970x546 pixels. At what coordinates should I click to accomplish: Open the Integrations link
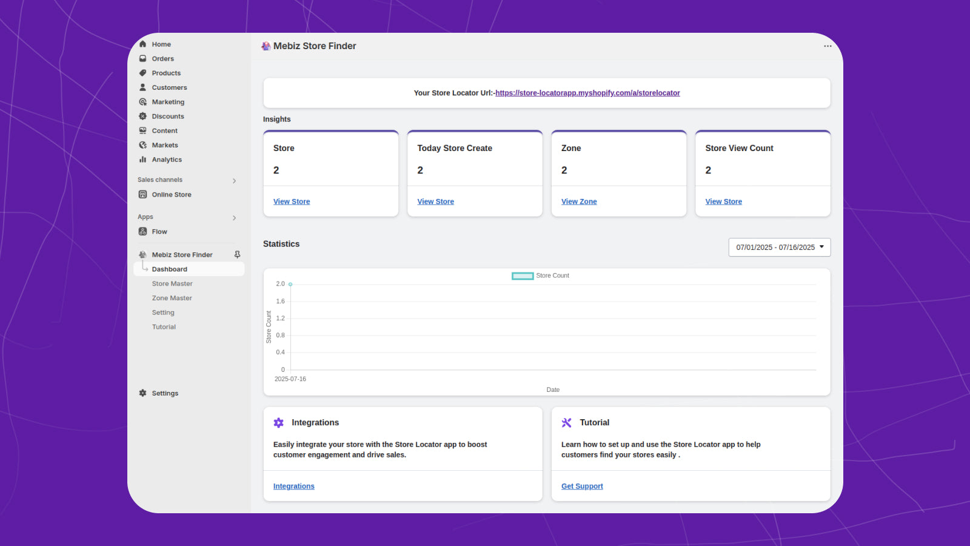[x=294, y=487]
